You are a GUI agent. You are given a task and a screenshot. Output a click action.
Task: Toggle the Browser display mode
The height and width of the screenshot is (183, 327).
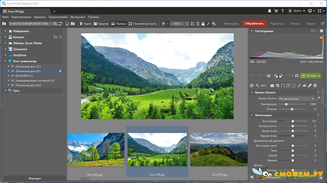pyautogui.click(x=101, y=24)
